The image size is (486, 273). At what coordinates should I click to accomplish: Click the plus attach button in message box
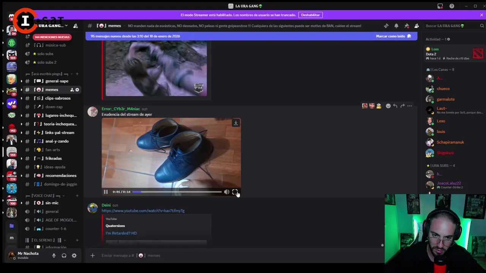(92, 256)
